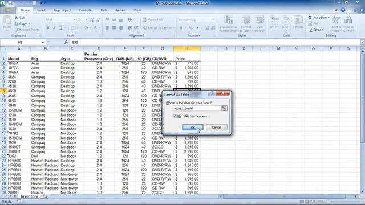365x205 pixels.
Task: Uncheck My table has headers
Action: [x=175, y=116]
